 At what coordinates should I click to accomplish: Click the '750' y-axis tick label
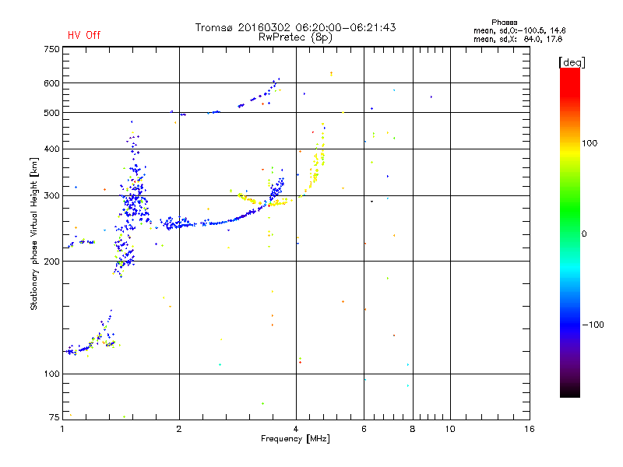(51, 49)
